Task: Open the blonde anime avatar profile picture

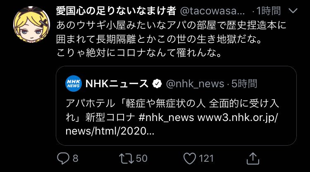Action: pos(32,24)
